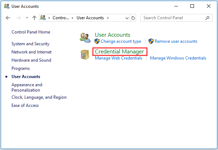Select the Contro... breadcrumb segment
The image size is (218, 150).
pos(61,18)
